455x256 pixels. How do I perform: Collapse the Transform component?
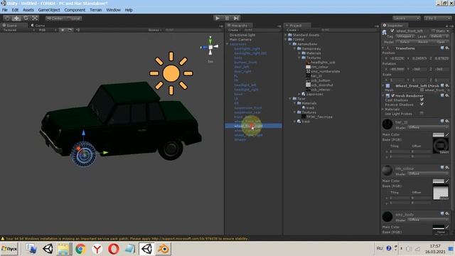(x=383, y=48)
